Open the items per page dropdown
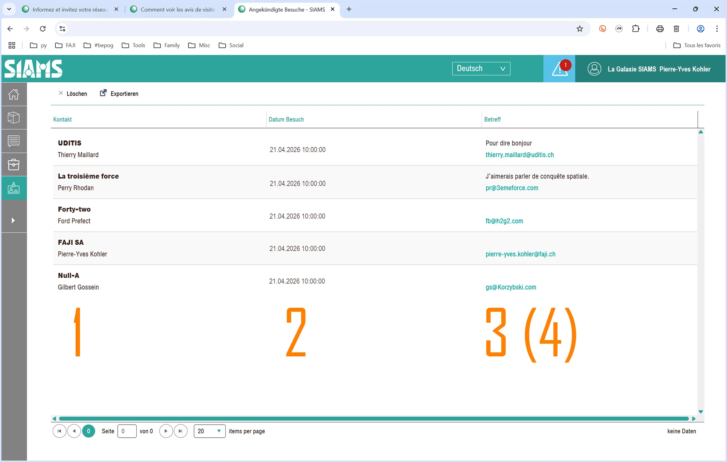 (209, 431)
